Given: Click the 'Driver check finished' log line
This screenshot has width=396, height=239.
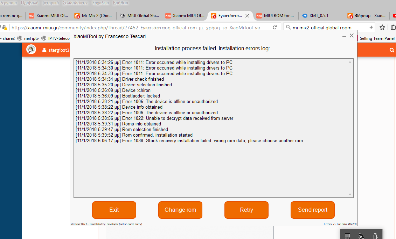Looking at the screenshot, I should (119, 79).
